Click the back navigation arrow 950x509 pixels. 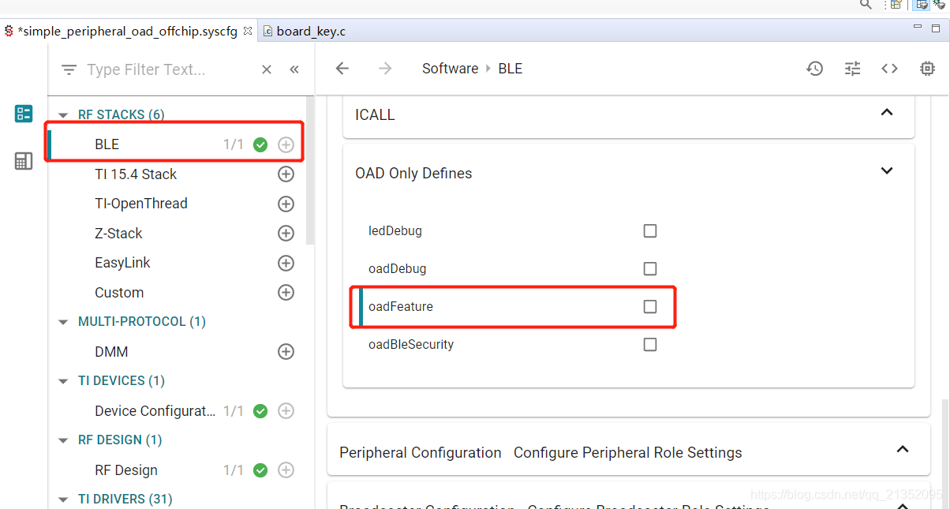(x=342, y=69)
